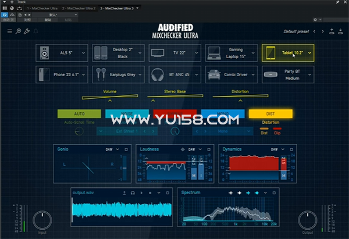Click the blue MONO button

223,114
